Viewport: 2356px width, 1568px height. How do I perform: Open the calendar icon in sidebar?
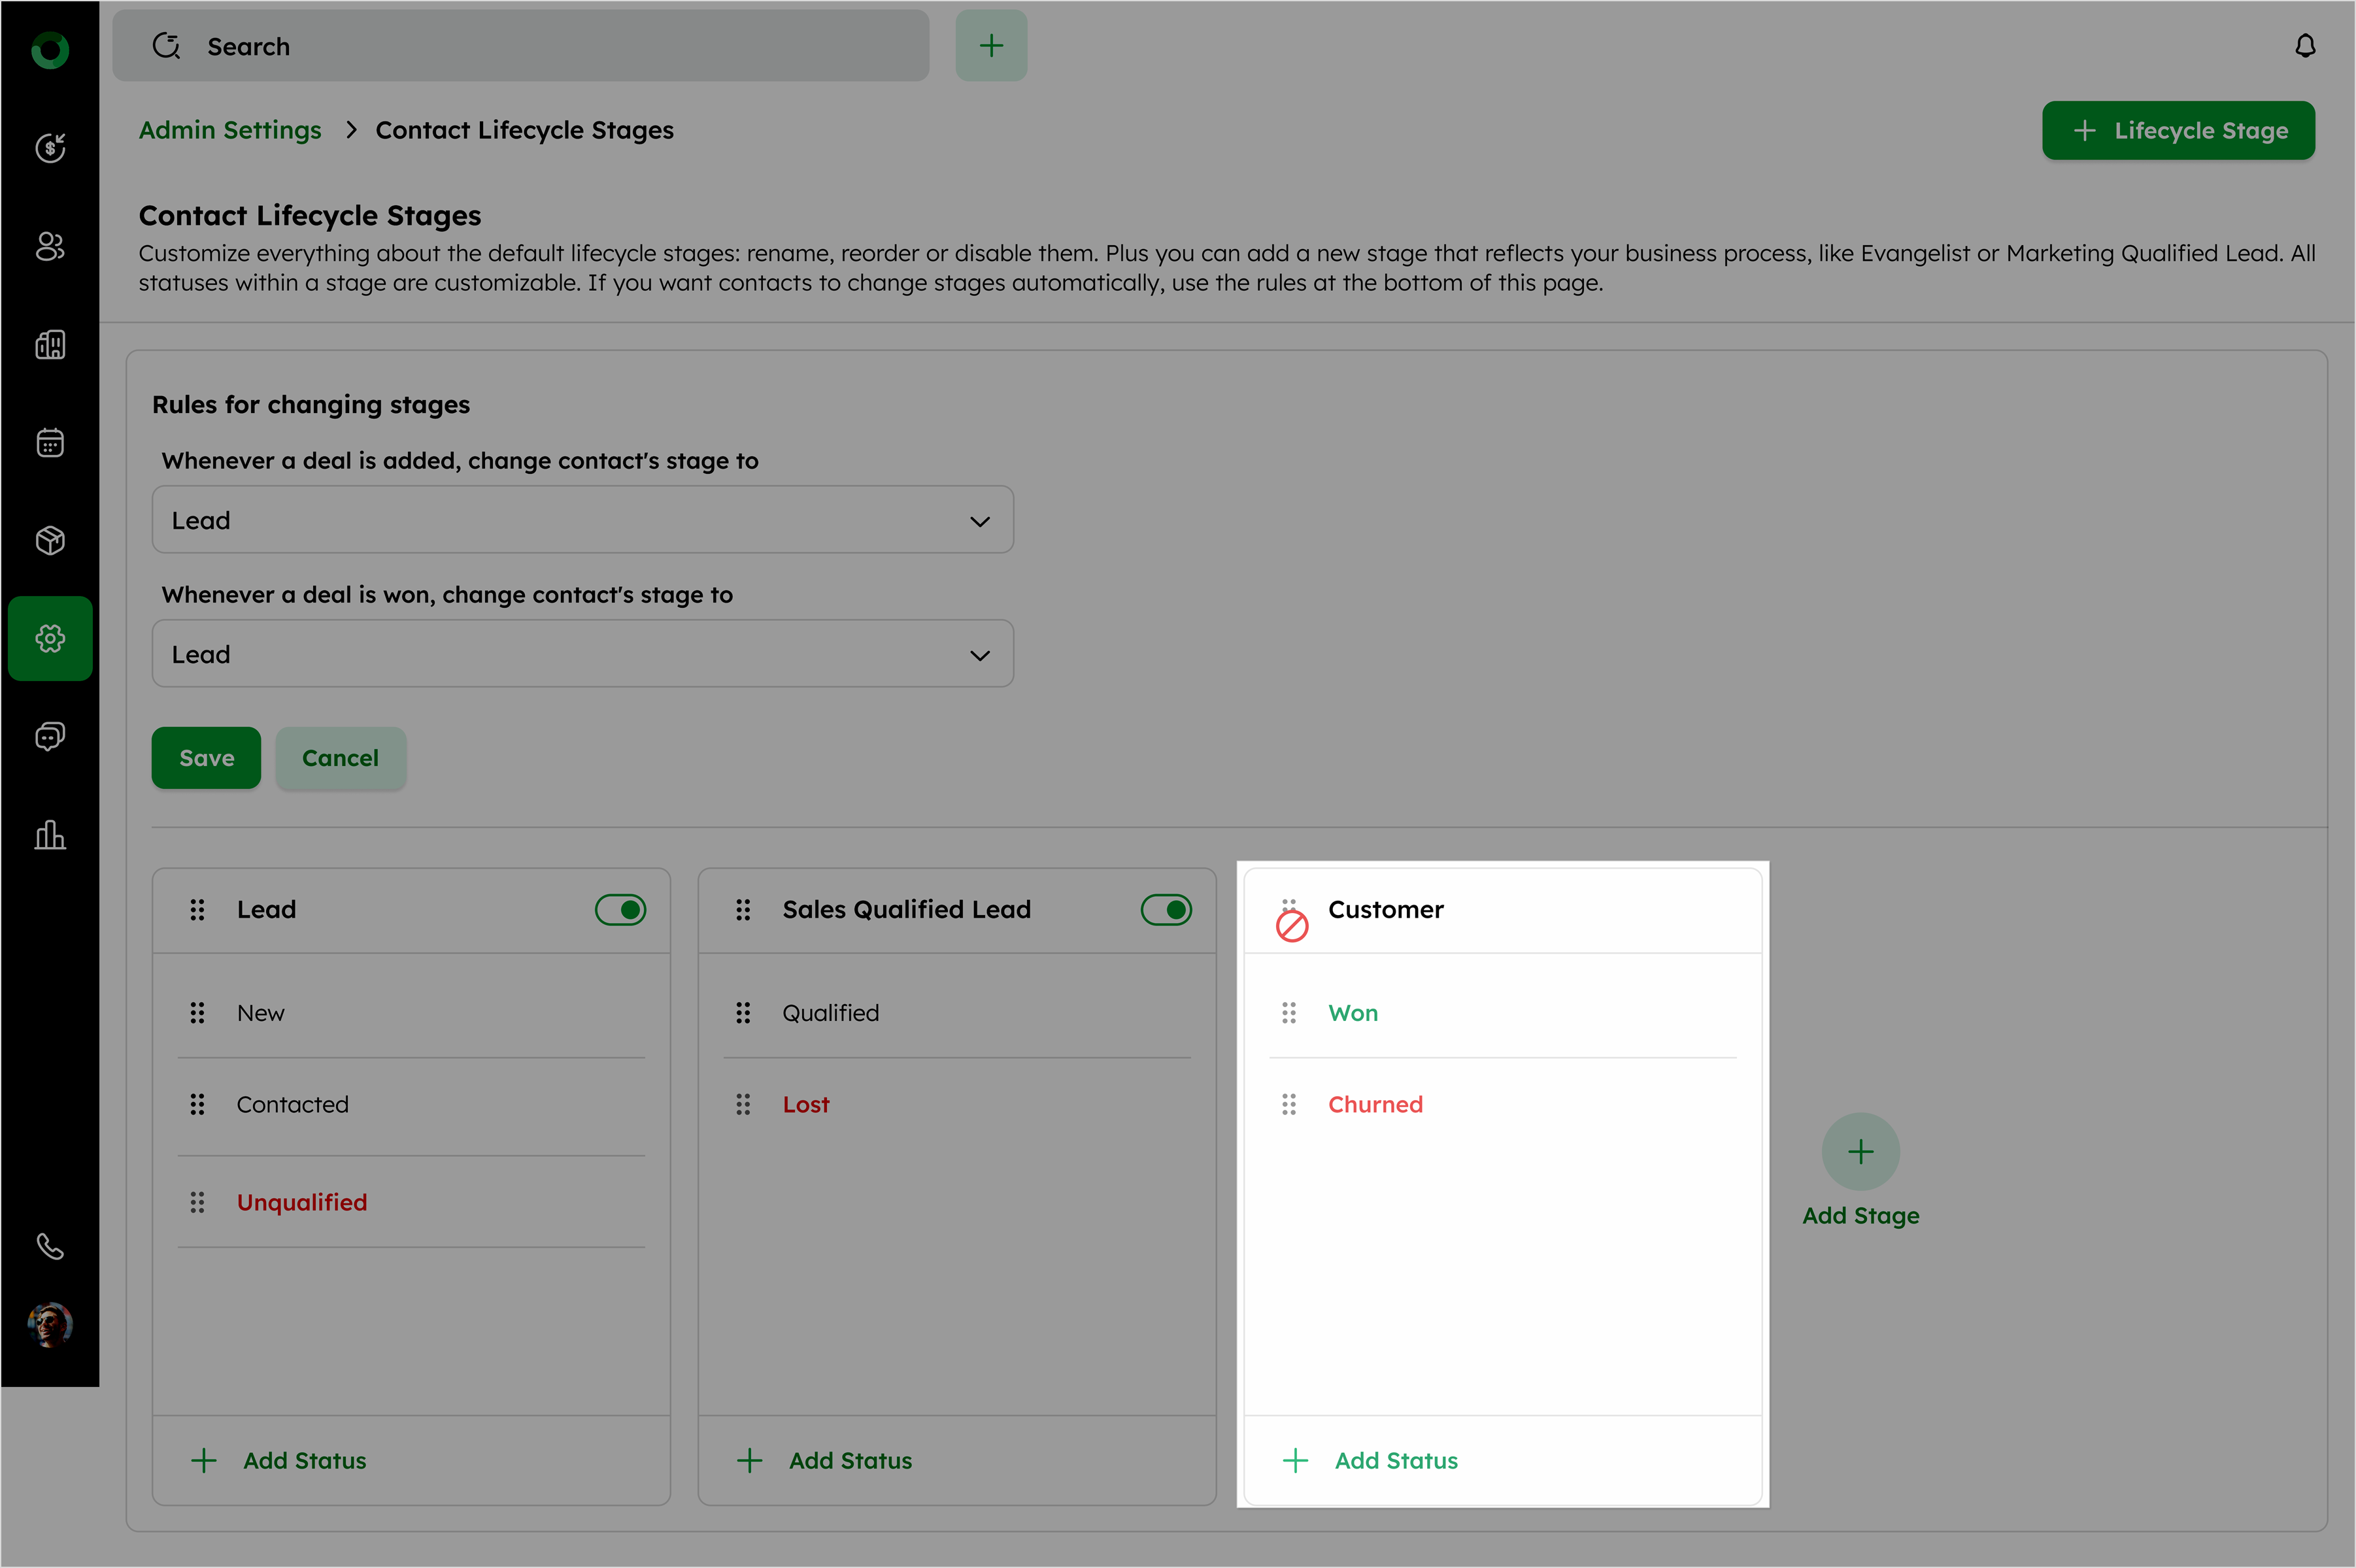(50, 442)
